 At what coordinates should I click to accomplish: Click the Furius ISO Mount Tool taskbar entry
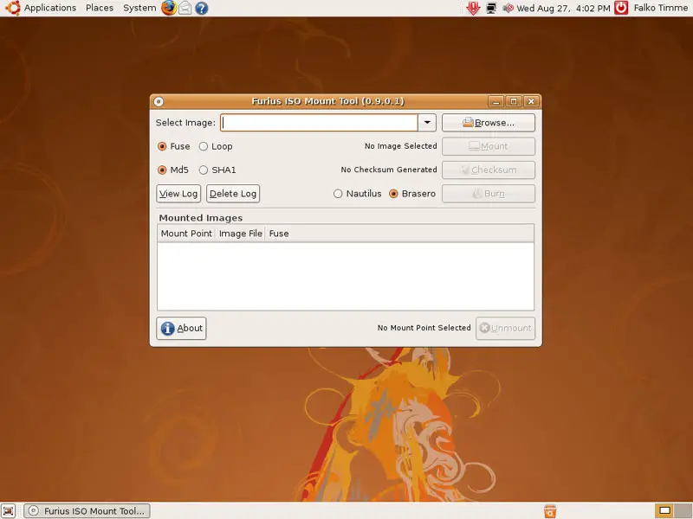tap(87, 511)
